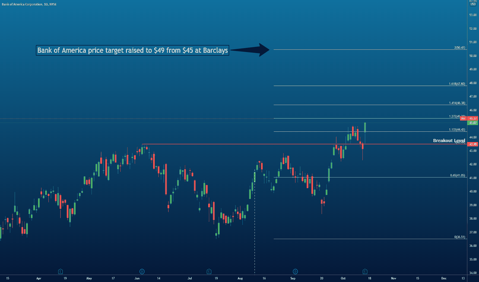The image size is (479, 282).
Task: Click the 0(36.51) Fibonacci level label
Action: tap(459, 237)
